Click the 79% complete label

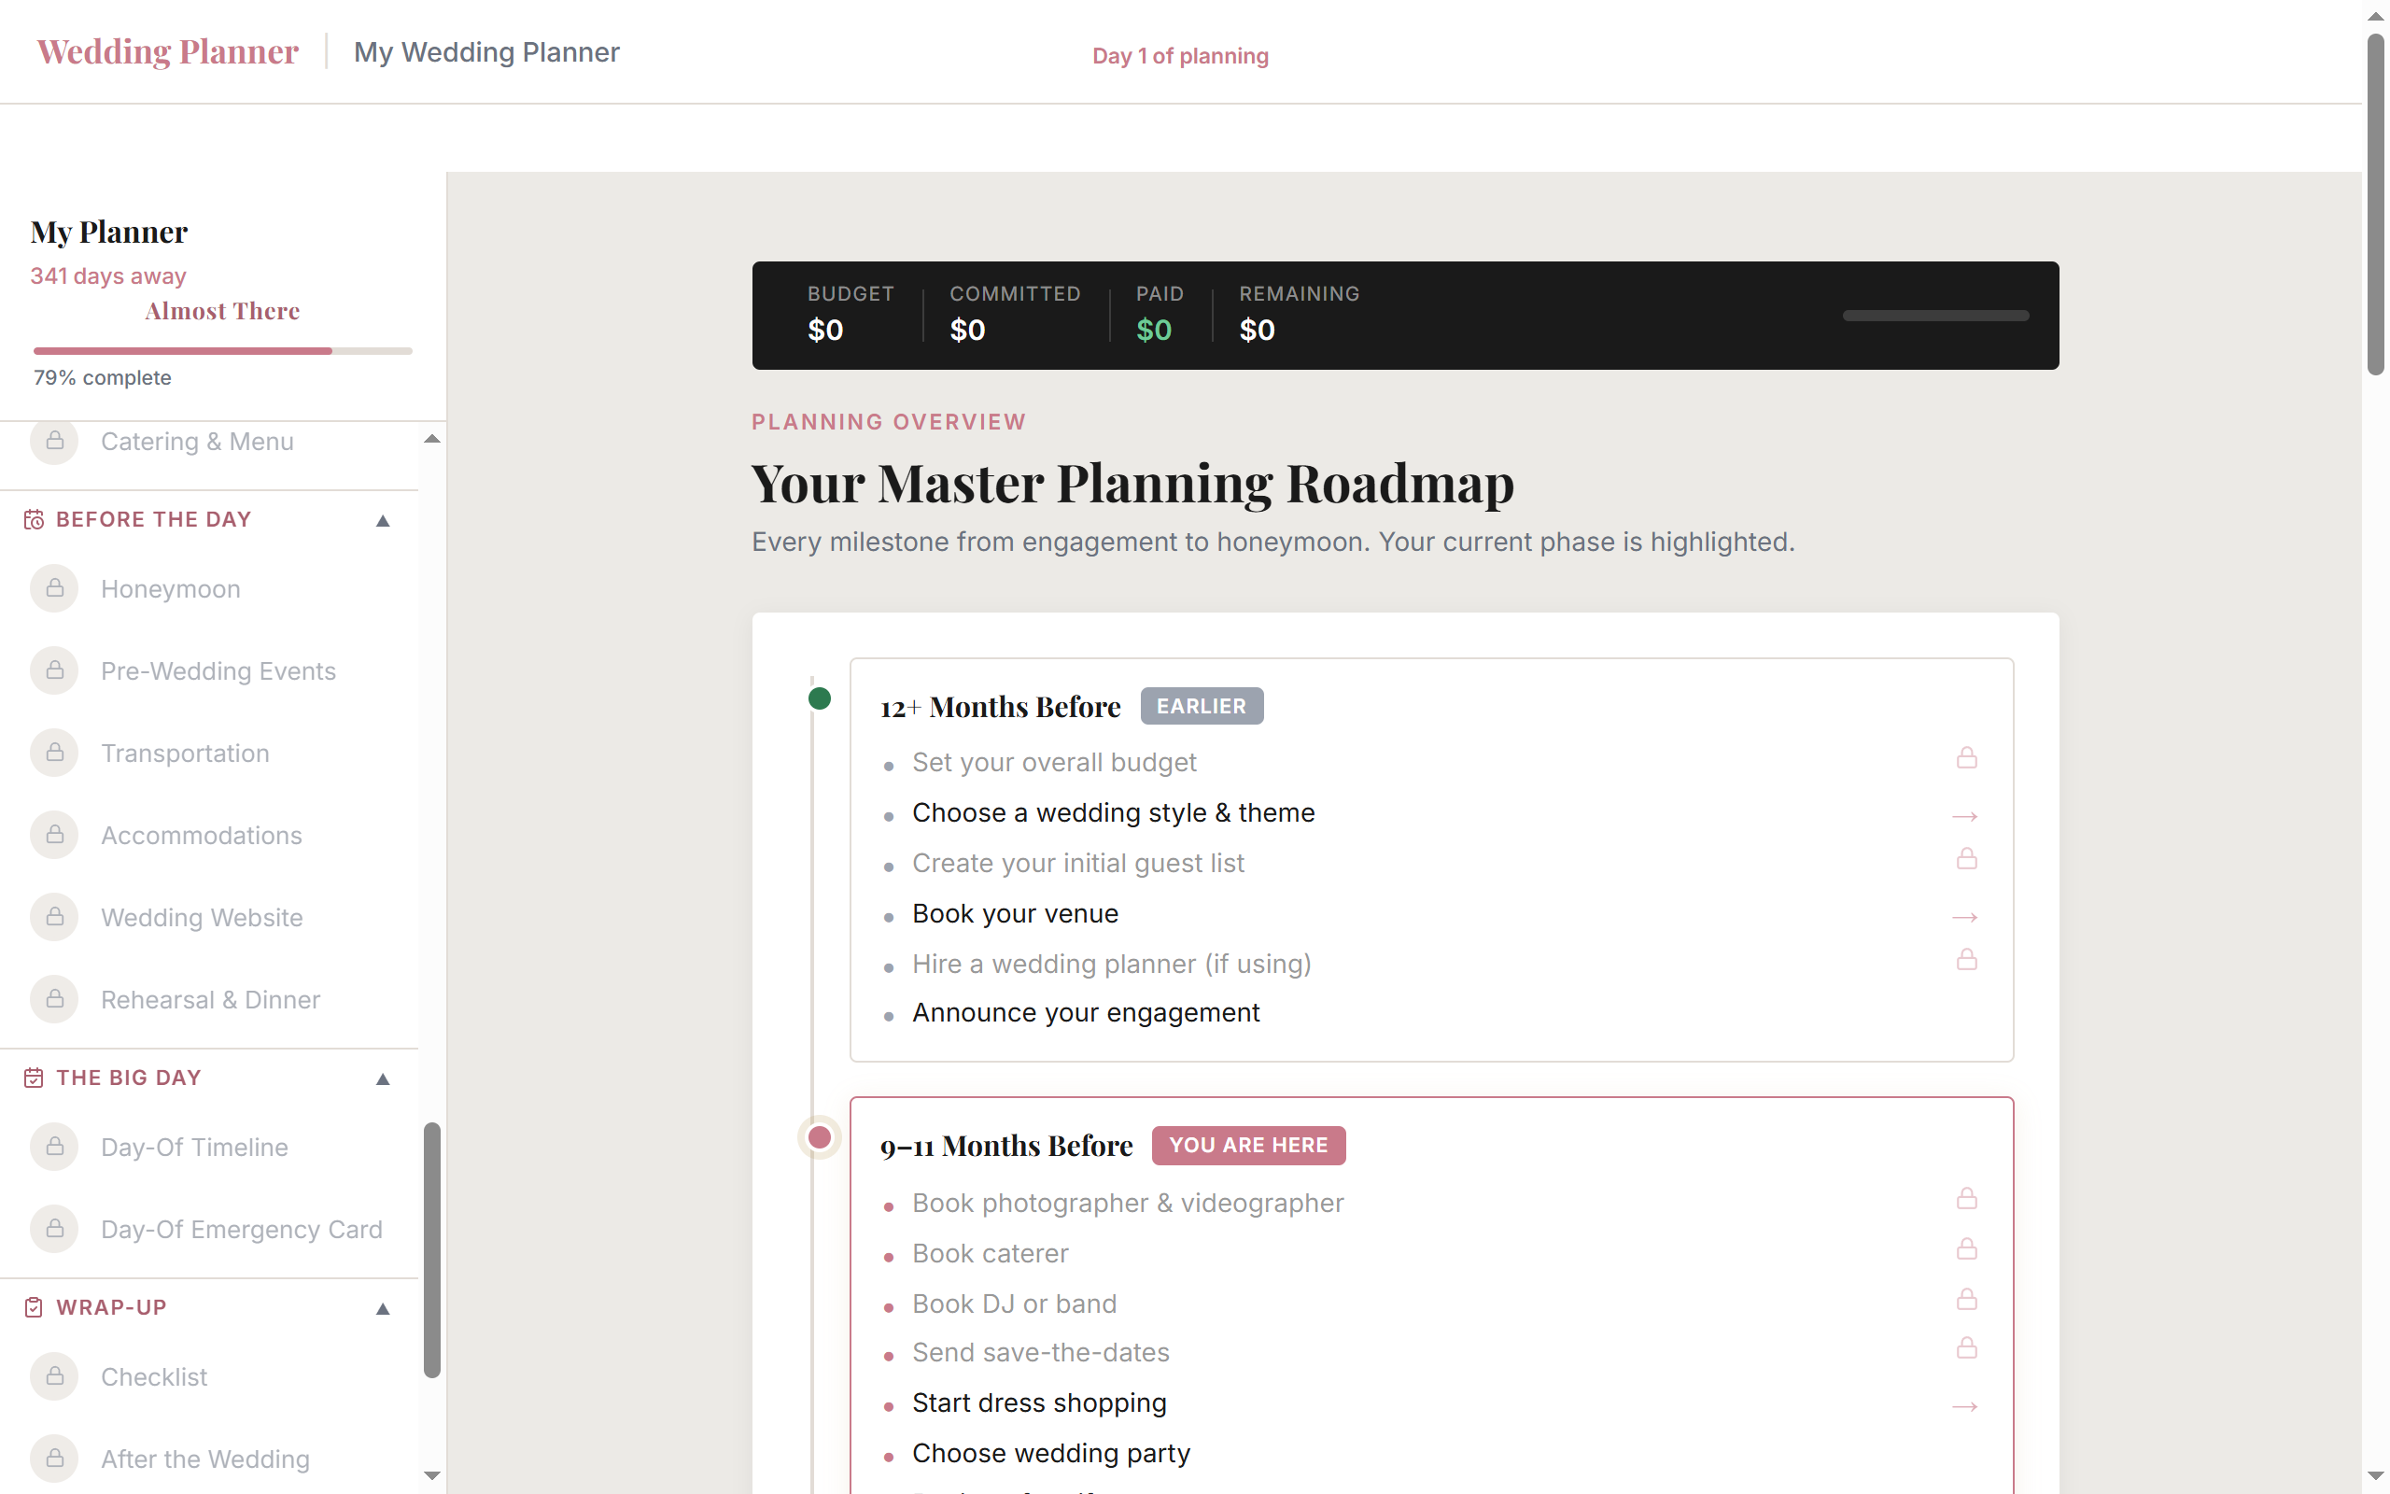point(103,377)
